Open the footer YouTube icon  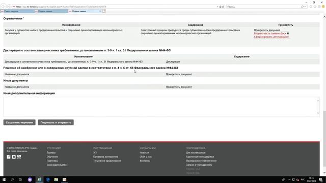(19, 157)
